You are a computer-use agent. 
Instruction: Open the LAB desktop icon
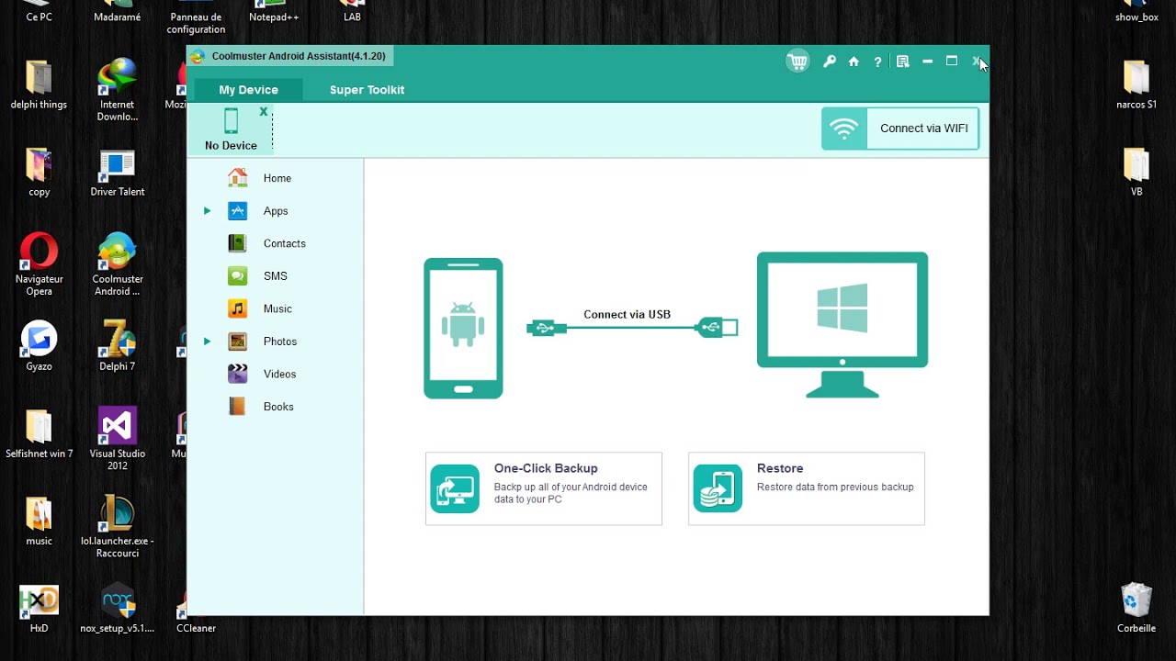point(352,12)
